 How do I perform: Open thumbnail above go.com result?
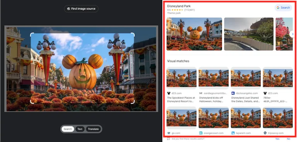pos(181,118)
